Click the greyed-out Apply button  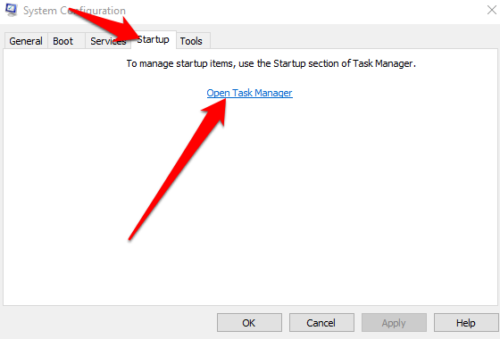pyautogui.click(x=394, y=323)
